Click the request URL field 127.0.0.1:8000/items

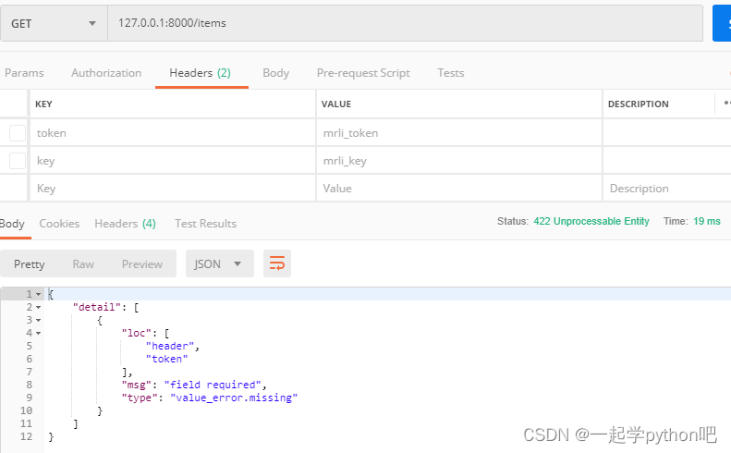click(405, 23)
